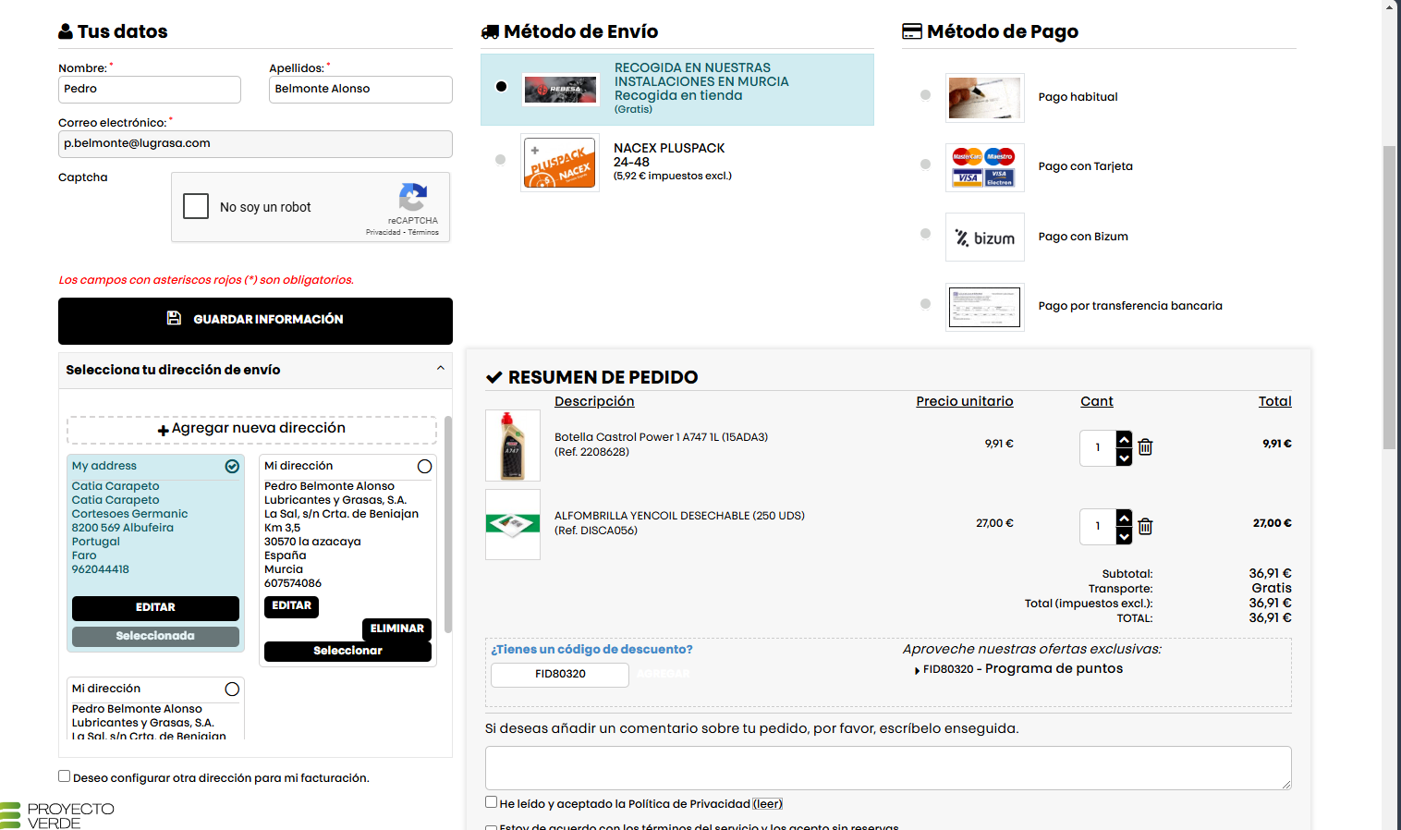The image size is (1401, 830).
Task: Click Agregar nueva dirección
Action: point(251,429)
